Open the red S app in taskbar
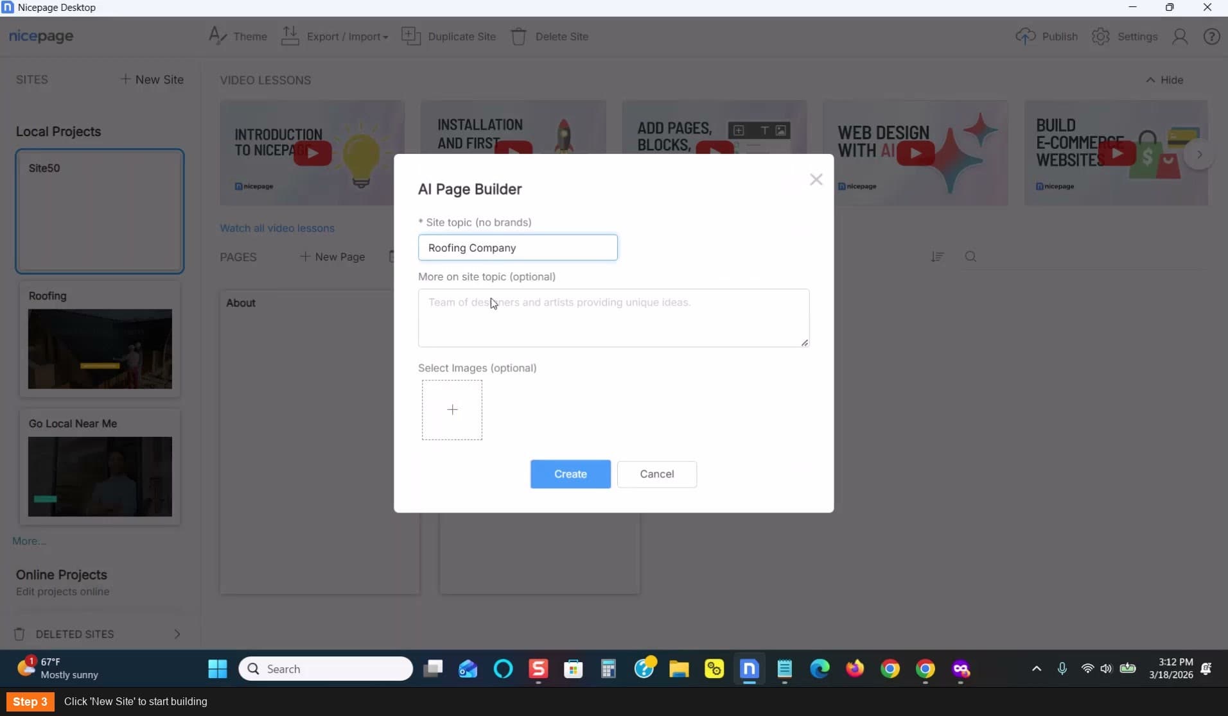Viewport: 1228px width, 716px height. click(538, 669)
